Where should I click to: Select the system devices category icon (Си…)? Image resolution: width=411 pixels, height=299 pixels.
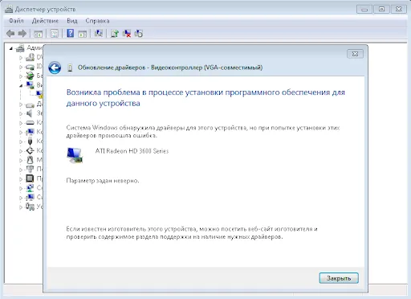[30, 197]
